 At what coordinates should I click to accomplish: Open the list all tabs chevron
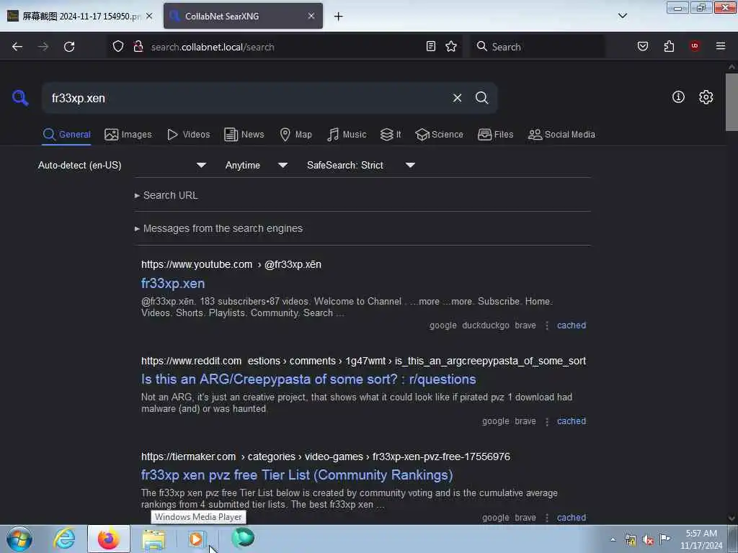tap(623, 16)
